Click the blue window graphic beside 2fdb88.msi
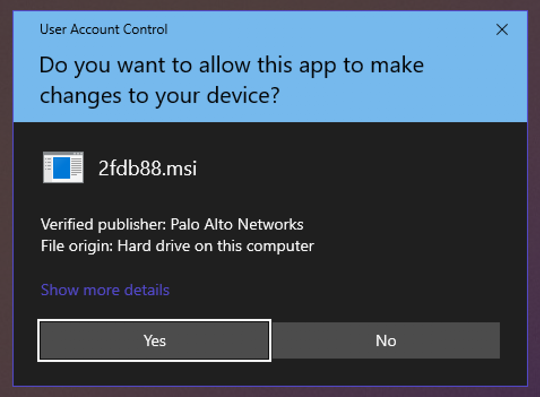Screen dimensions: 540x397 [x=63, y=167]
